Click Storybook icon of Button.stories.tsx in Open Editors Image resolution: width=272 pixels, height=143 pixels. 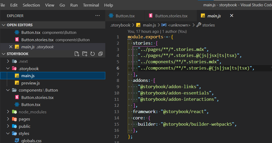[x=17, y=40]
